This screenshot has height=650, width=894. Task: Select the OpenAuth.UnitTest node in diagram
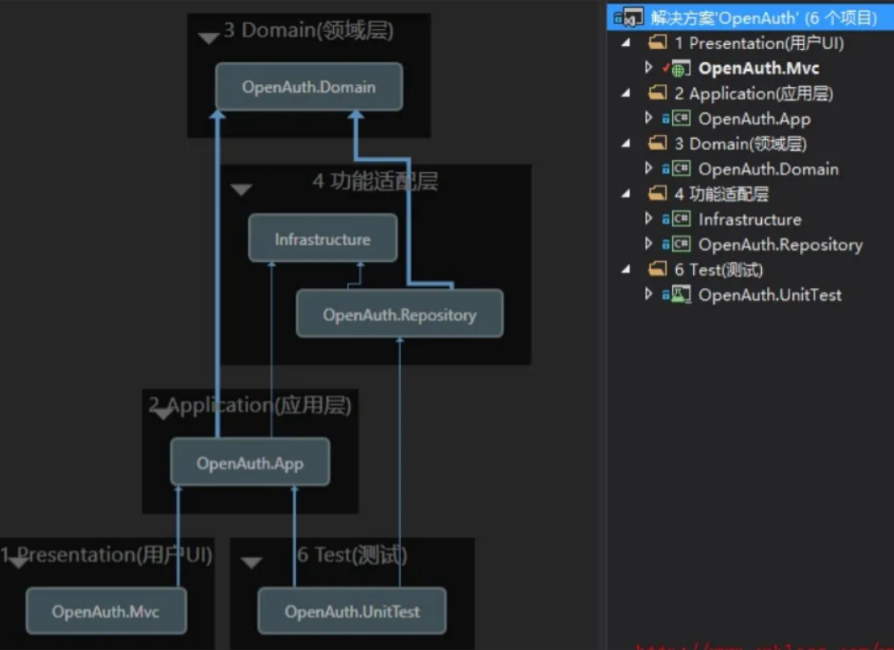tap(352, 611)
